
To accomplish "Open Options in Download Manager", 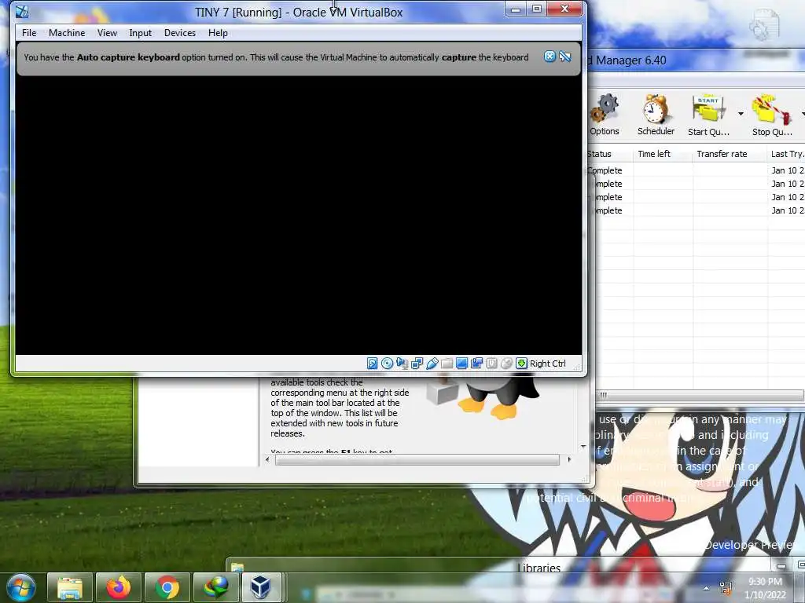I will [605, 115].
